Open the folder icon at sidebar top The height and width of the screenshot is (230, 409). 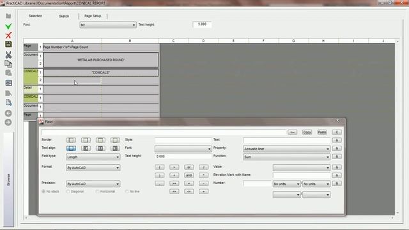tap(8, 16)
